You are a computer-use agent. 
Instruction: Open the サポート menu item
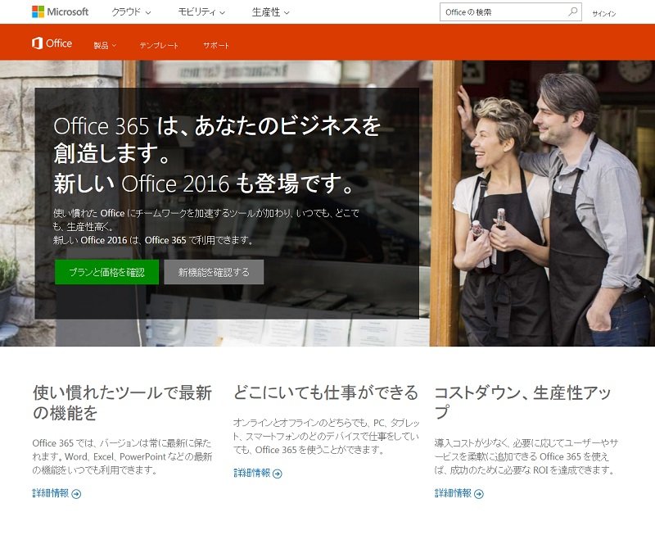(216, 45)
